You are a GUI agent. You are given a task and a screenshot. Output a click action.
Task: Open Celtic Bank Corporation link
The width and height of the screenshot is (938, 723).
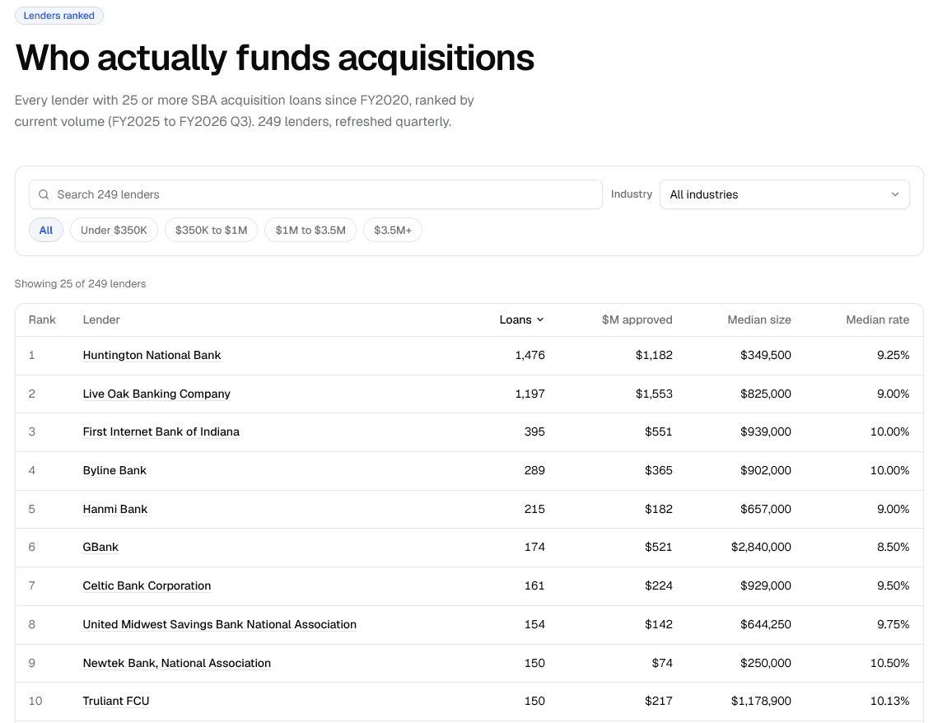click(x=147, y=585)
